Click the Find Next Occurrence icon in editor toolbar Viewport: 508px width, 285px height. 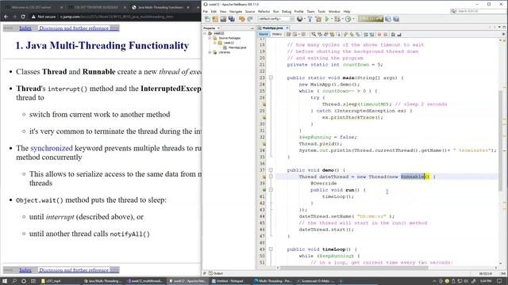[326, 34]
